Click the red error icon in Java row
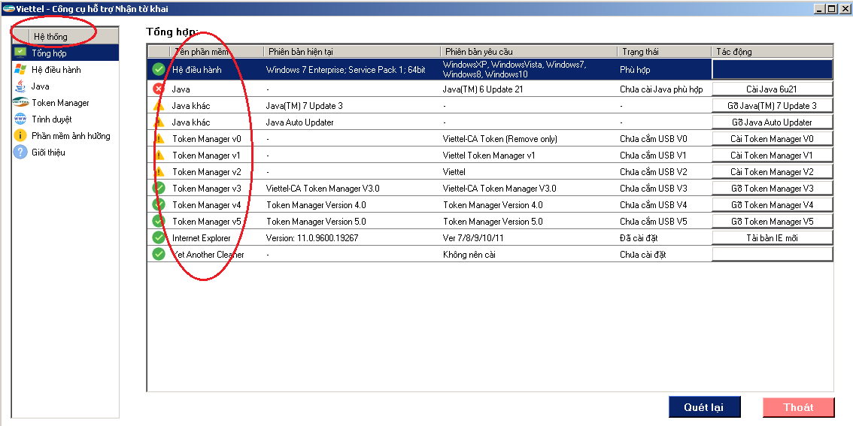The width and height of the screenshot is (853, 426). point(158,89)
